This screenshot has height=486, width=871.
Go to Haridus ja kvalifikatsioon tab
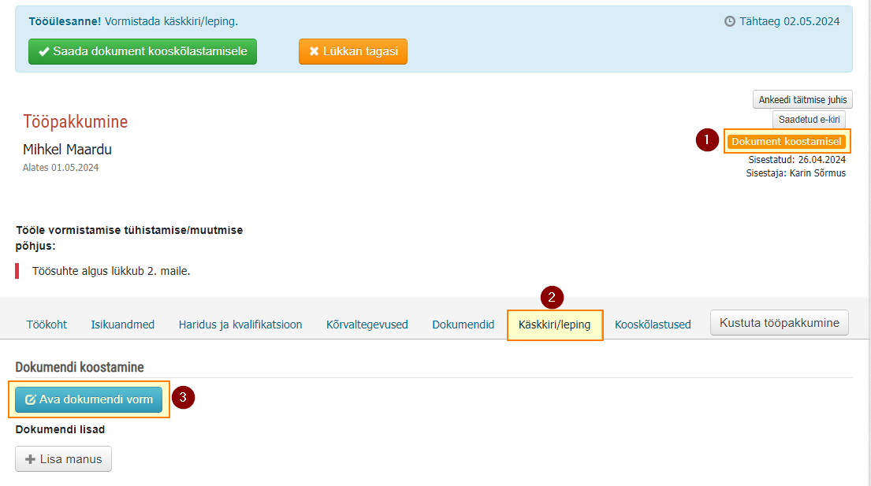[x=240, y=325]
